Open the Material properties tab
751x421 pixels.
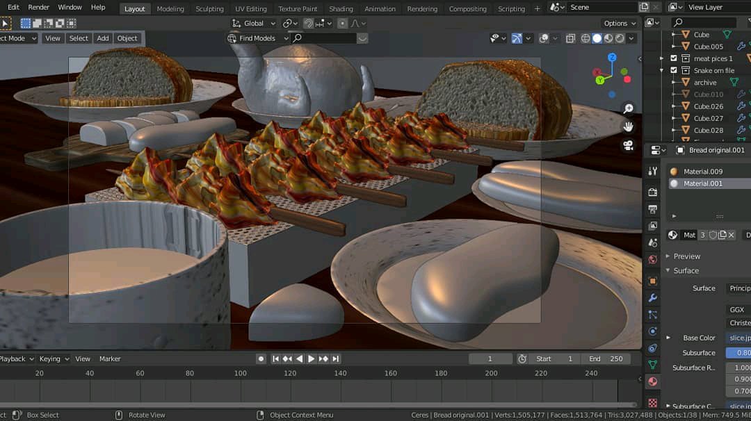tap(652, 381)
